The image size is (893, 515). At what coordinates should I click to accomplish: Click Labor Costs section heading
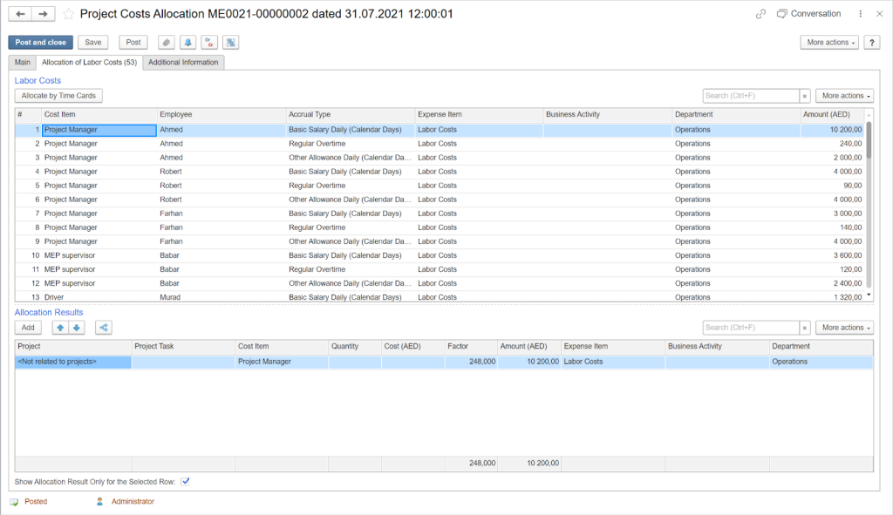point(37,81)
